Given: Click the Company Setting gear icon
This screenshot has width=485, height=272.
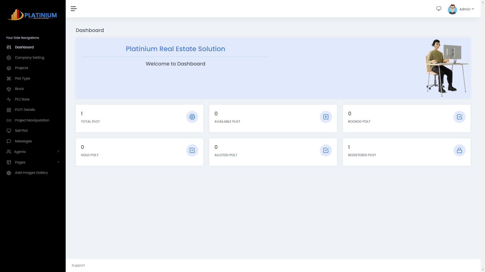Looking at the screenshot, I should (x=9, y=58).
